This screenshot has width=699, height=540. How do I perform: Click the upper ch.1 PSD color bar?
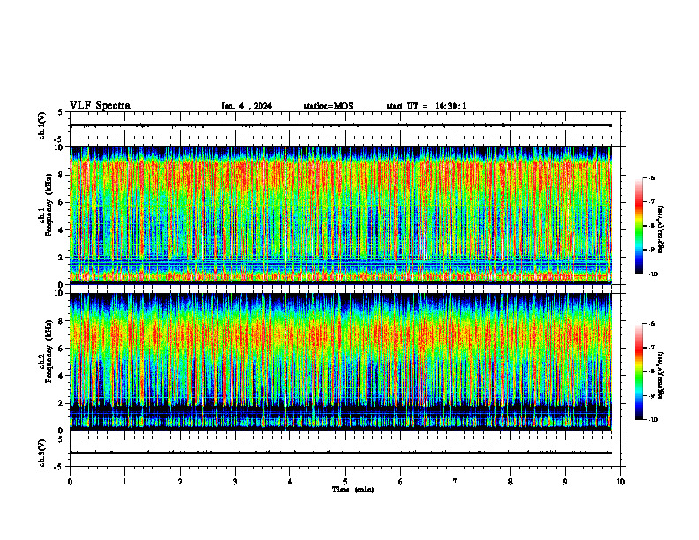638,226
